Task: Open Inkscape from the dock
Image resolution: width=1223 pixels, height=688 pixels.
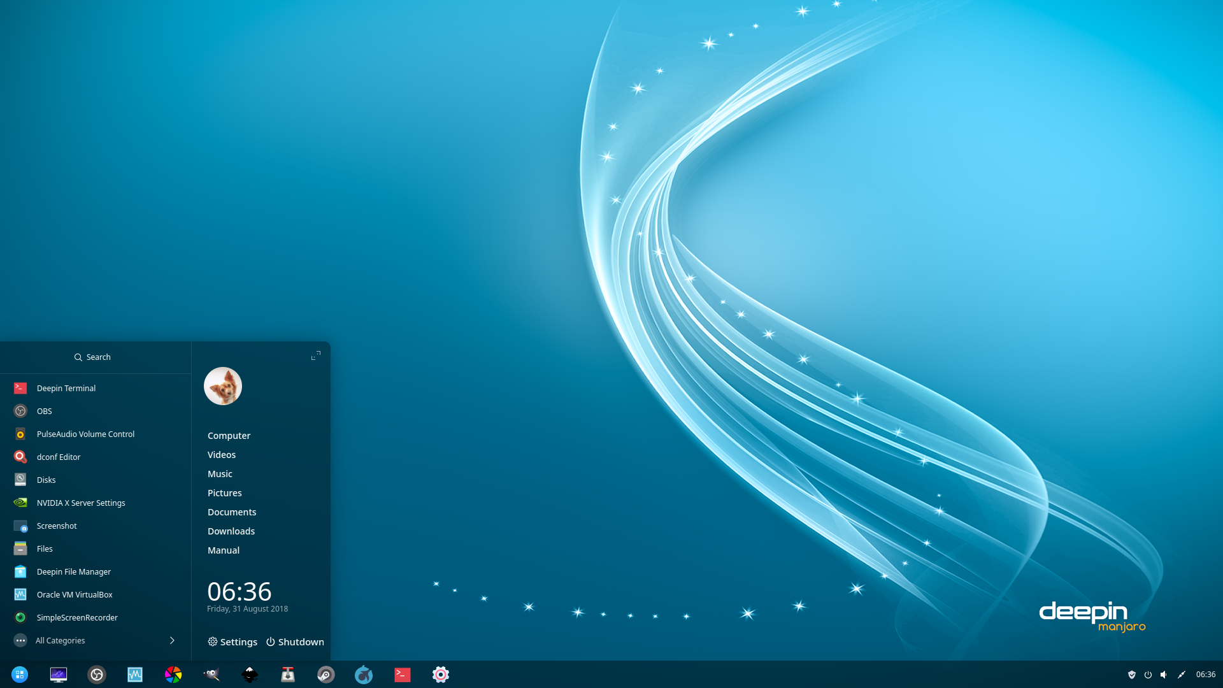Action: coord(250,674)
